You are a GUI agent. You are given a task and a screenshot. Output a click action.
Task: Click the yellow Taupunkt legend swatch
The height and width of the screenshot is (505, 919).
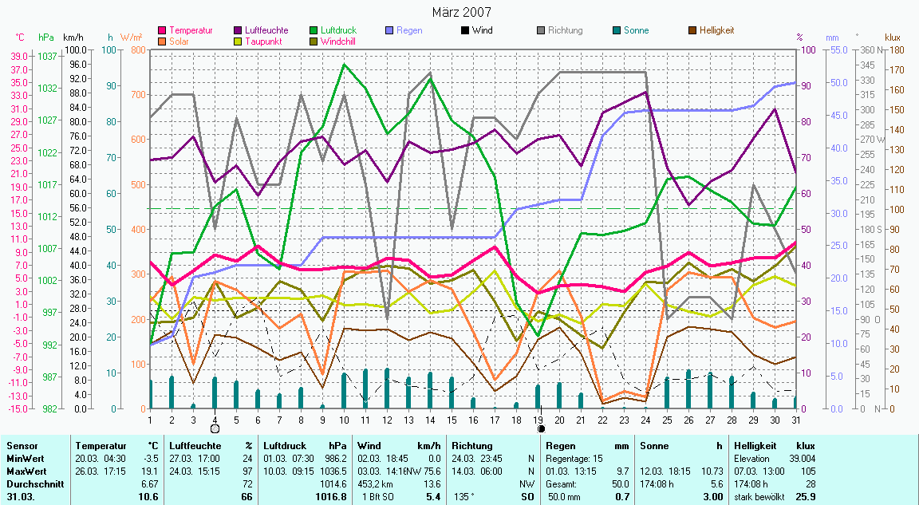tap(238, 41)
